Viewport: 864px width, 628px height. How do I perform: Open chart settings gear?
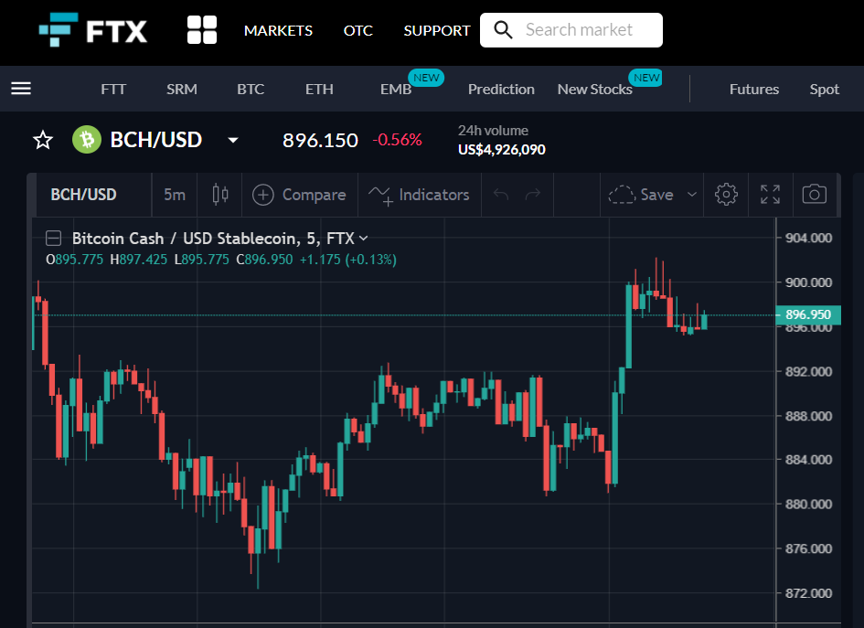[726, 195]
